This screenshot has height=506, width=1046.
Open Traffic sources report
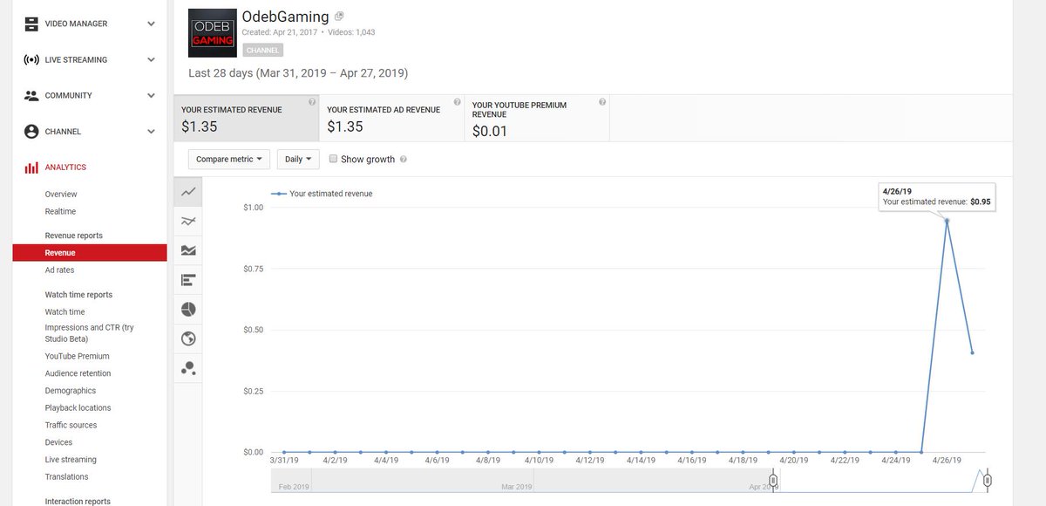coord(71,426)
